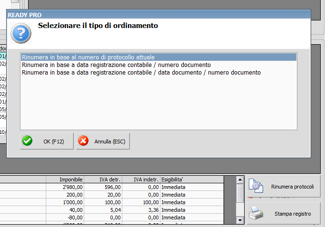Select the 100,00 IVA indetr. cell
The width and height of the screenshot is (325, 227).
pos(141,202)
